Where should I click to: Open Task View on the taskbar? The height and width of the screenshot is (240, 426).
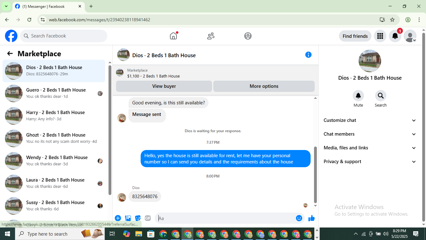click(112, 234)
